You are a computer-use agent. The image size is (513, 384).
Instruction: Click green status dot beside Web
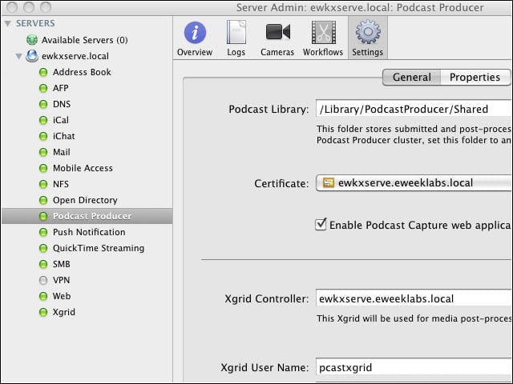(x=43, y=296)
